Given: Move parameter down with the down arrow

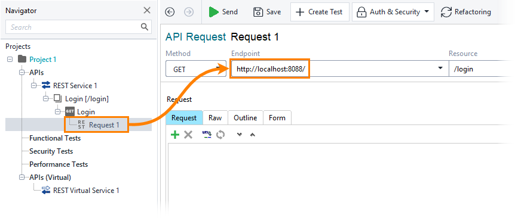Looking at the screenshot, I should pos(240,135).
